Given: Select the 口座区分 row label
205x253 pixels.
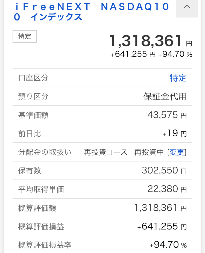Looking at the screenshot, I should point(33,78).
